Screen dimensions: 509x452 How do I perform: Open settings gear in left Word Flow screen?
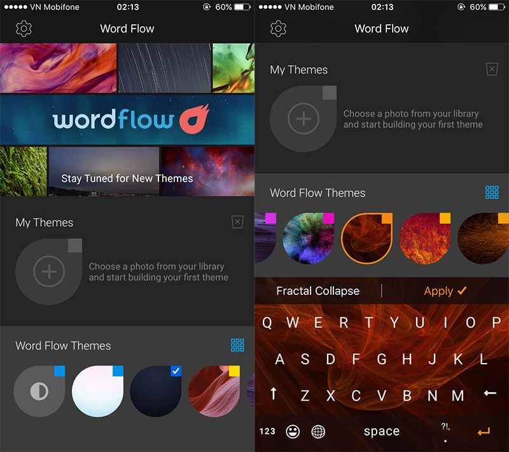coord(24,29)
